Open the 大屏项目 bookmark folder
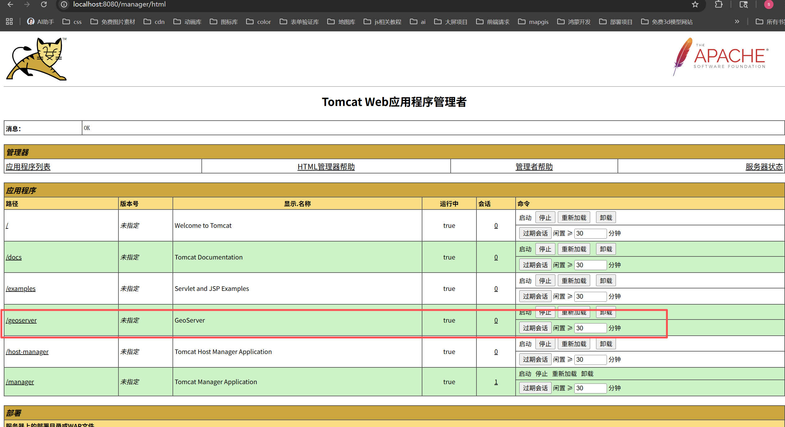The width and height of the screenshot is (785, 427). point(451,21)
